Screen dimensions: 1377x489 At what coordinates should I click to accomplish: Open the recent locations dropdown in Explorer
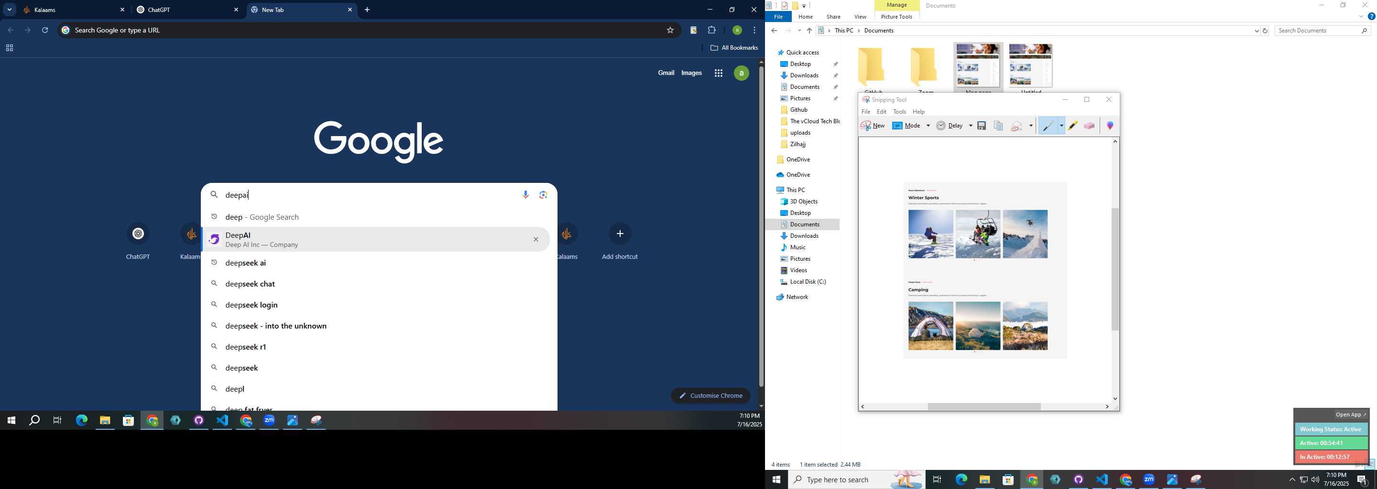click(799, 31)
